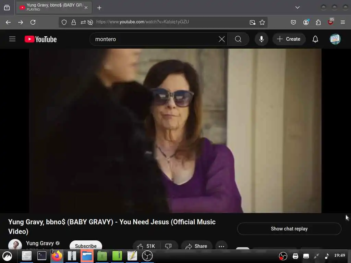The image size is (351, 263).
Task: Open the blue file manager window
Action: click(x=87, y=256)
